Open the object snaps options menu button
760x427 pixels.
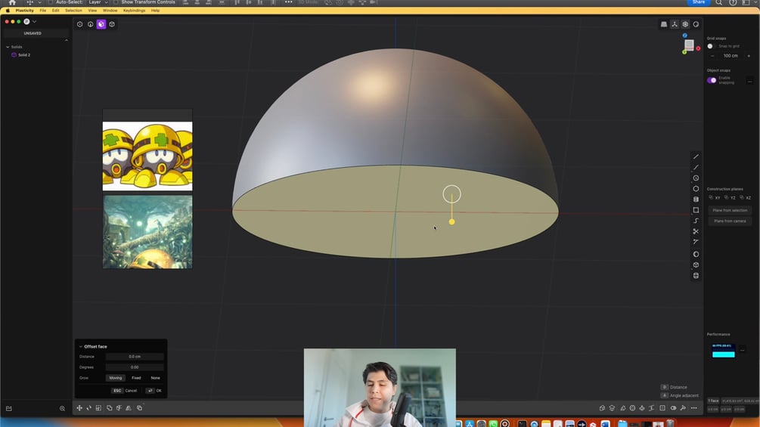(750, 81)
